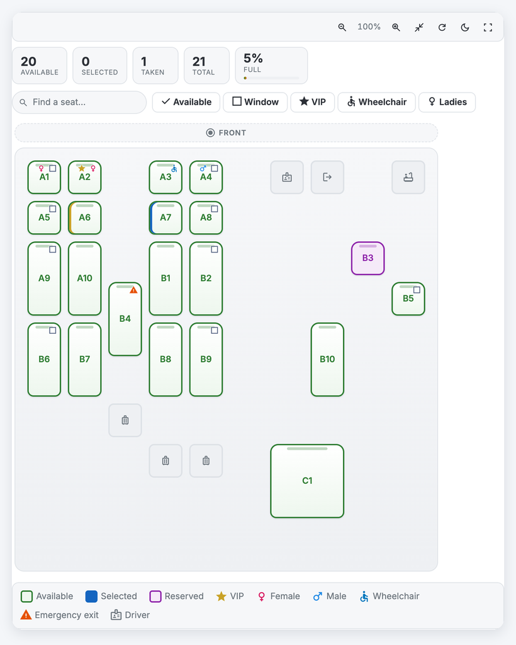Toggle the VIP filter chip

point(313,102)
